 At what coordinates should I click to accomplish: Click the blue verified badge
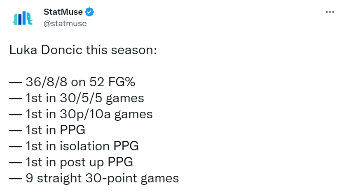tap(89, 12)
